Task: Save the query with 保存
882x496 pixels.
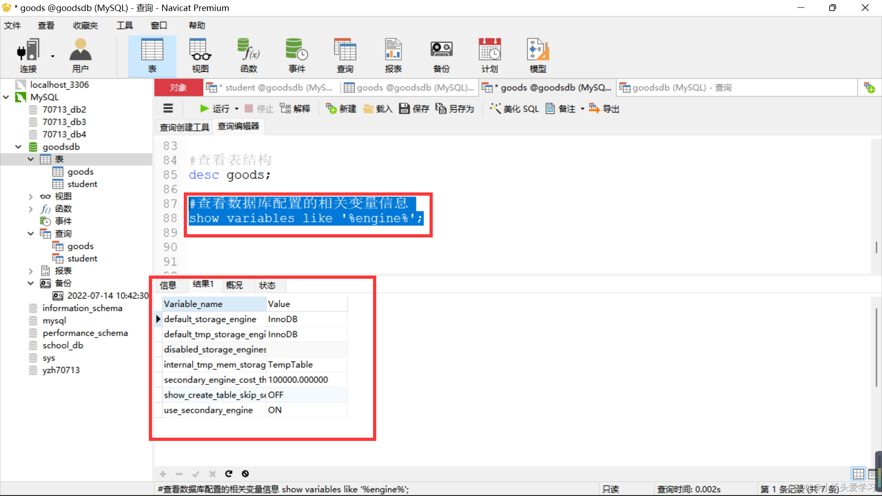Action: (x=414, y=108)
